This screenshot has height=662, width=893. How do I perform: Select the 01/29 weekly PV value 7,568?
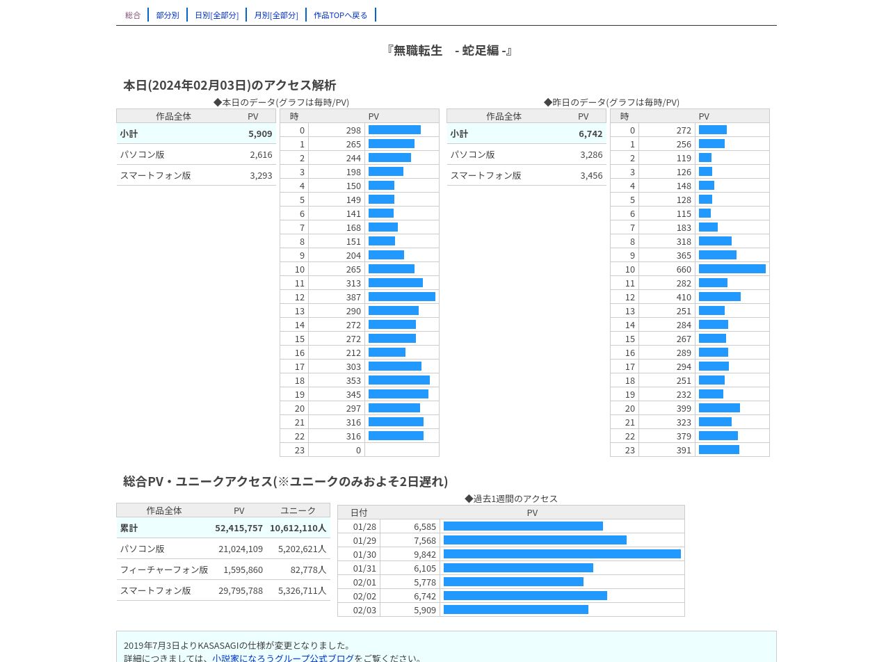coord(425,540)
